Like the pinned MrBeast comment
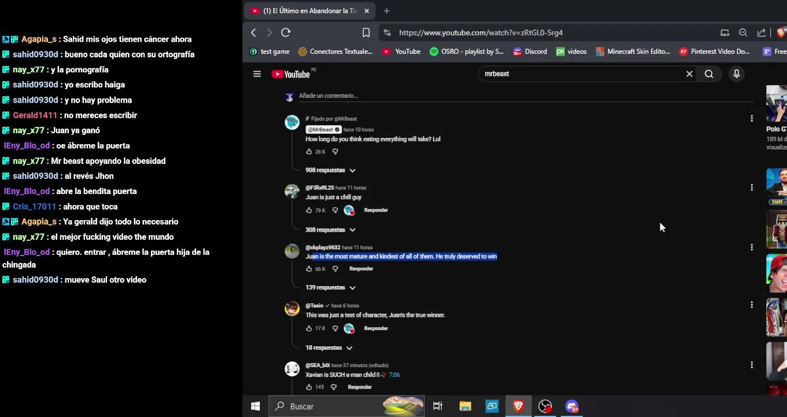787x417 pixels. pos(309,152)
